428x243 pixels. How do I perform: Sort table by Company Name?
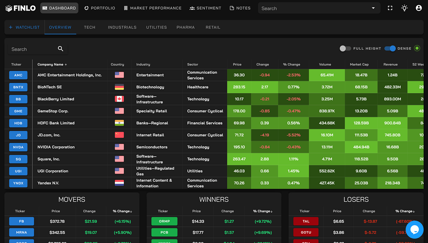click(52, 64)
